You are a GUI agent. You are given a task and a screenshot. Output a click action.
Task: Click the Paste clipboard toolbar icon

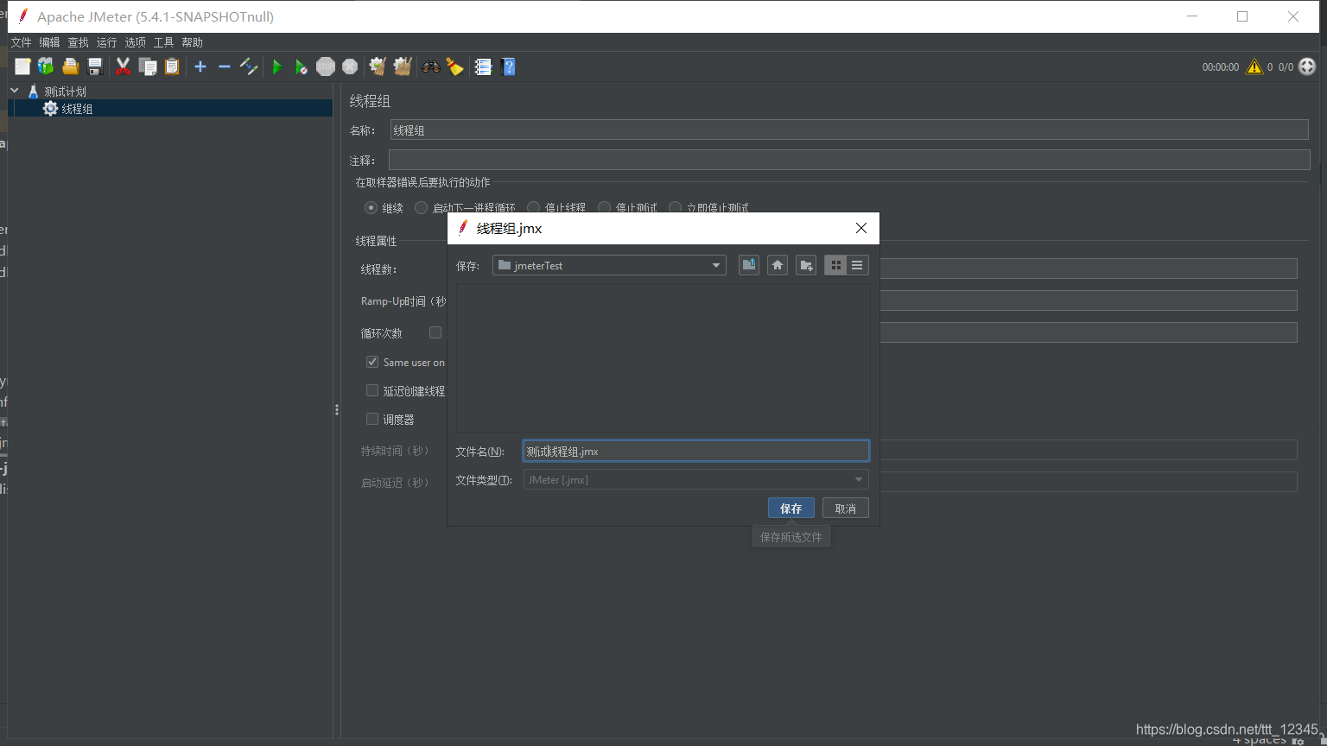coord(172,66)
